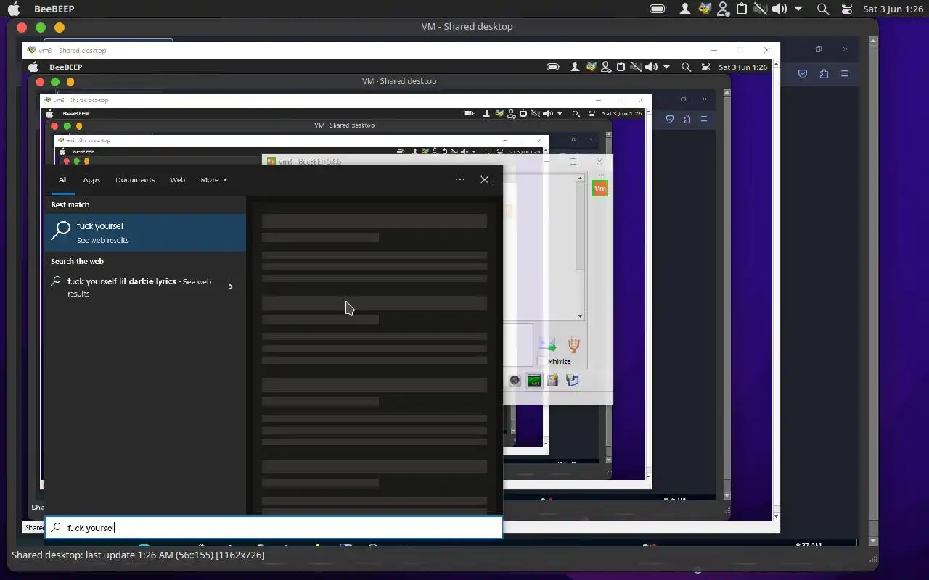Click the orange microphone voice message icon in BeeBEEP
This screenshot has height=580, width=929.
pyautogui.click(x=573, y=344)
